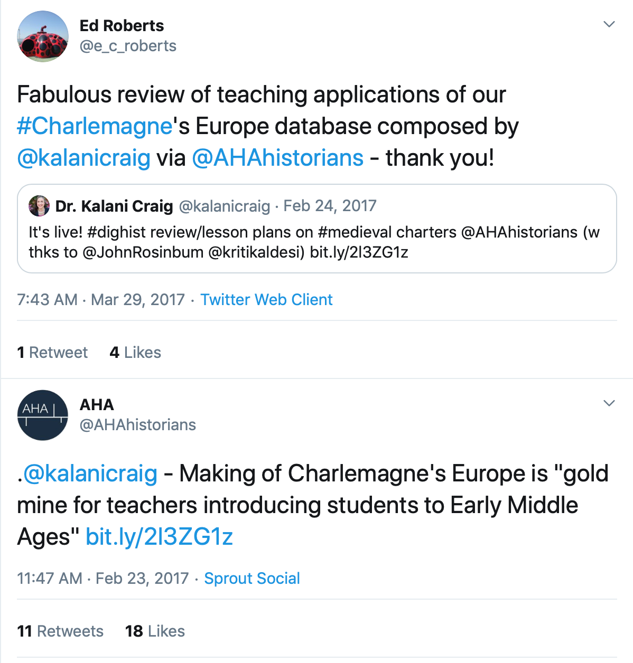The height and width of the screenshot is (663, 633).
Task: View the 4 Likes list
Action: [135, 353]
